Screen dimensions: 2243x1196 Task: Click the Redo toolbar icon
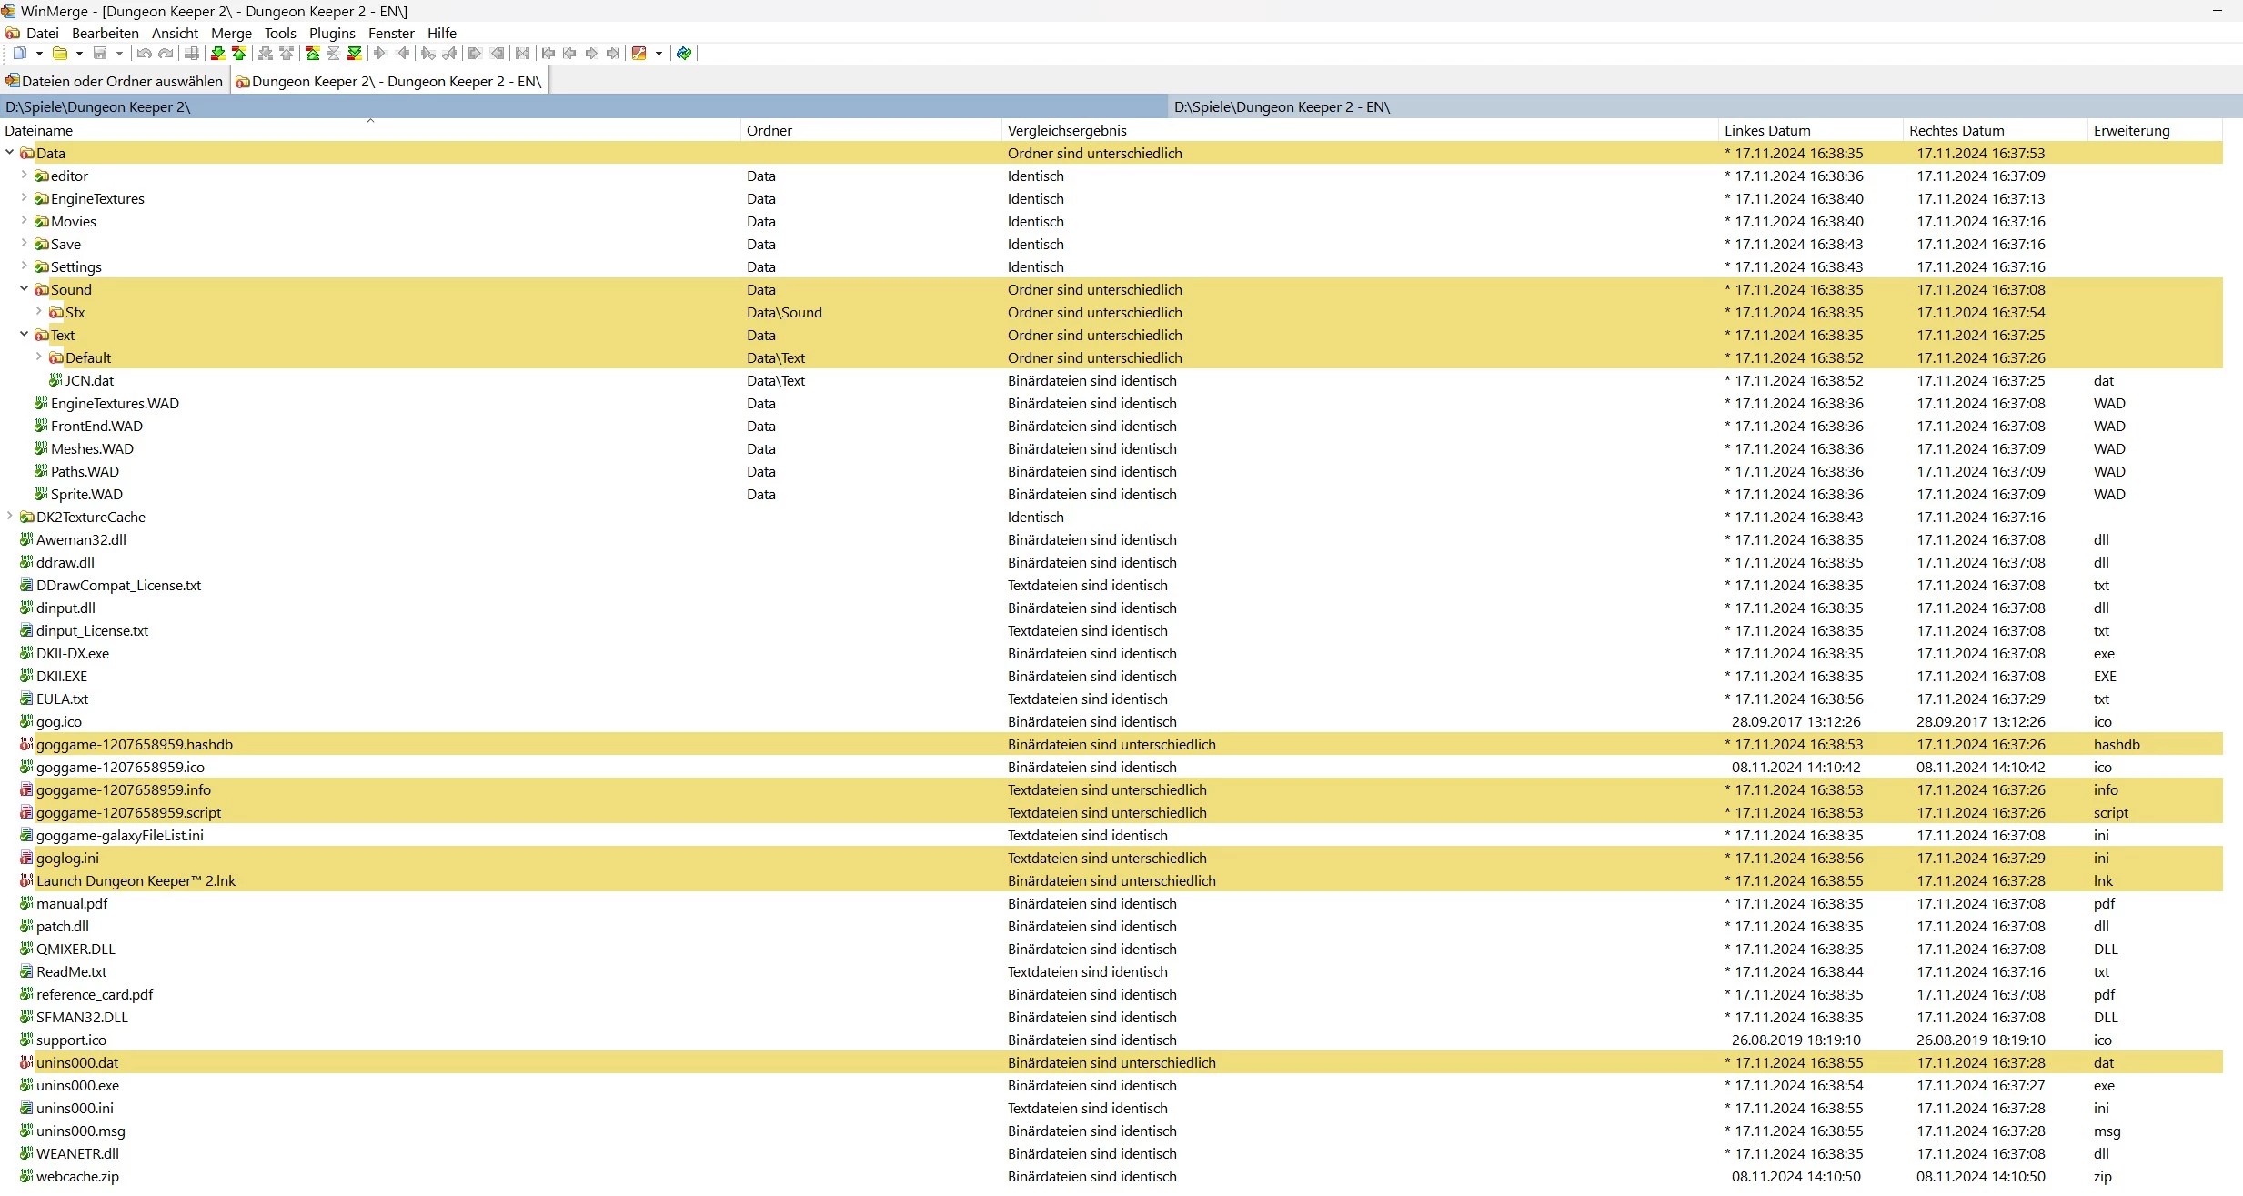coord(166,53)
